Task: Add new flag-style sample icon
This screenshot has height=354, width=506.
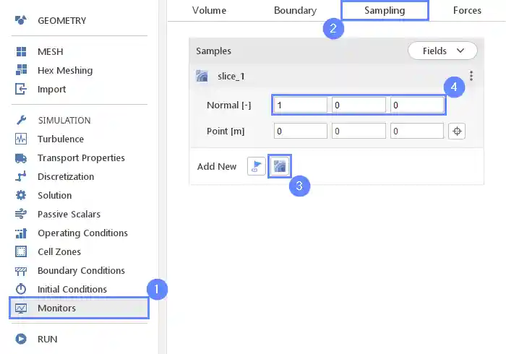Action: point(257,166)
